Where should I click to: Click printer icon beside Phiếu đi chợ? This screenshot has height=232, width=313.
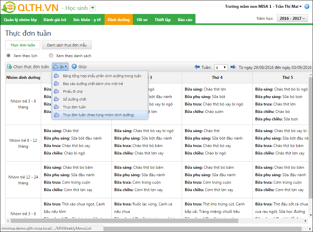[x=56, y=92]
